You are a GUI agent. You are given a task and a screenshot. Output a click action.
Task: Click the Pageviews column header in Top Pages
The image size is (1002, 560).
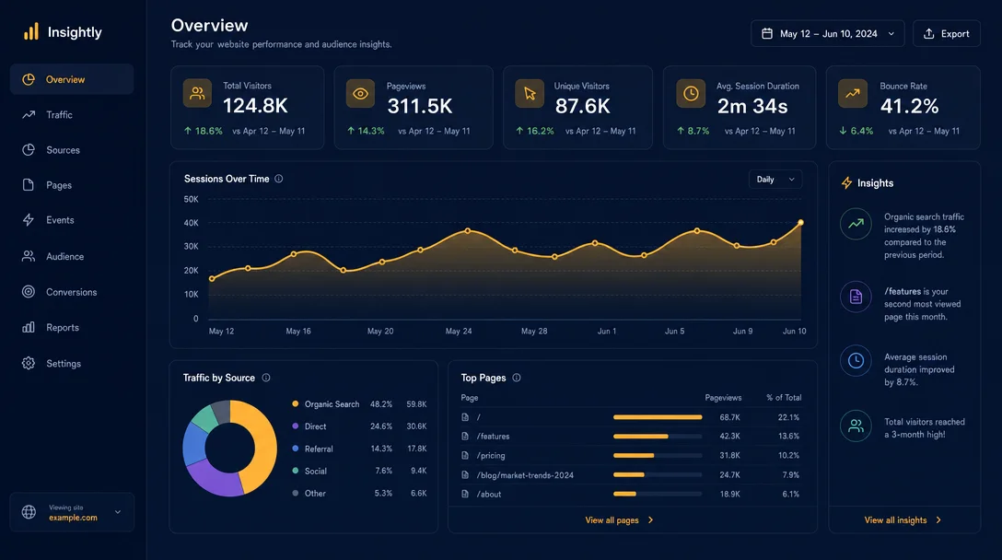click(x=723, y=398)
